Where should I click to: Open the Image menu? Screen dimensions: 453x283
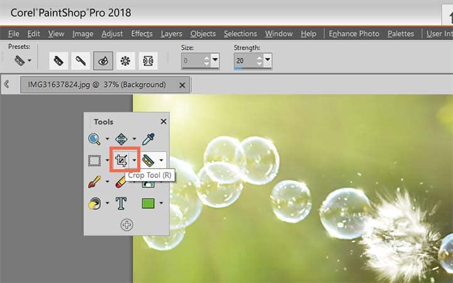pos(83,34)
